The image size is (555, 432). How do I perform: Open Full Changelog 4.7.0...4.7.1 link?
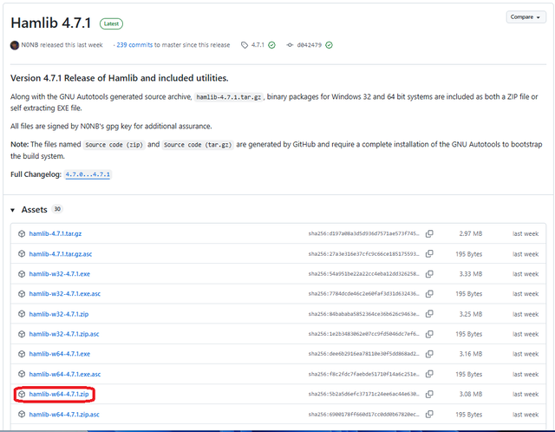pos(88,174)
